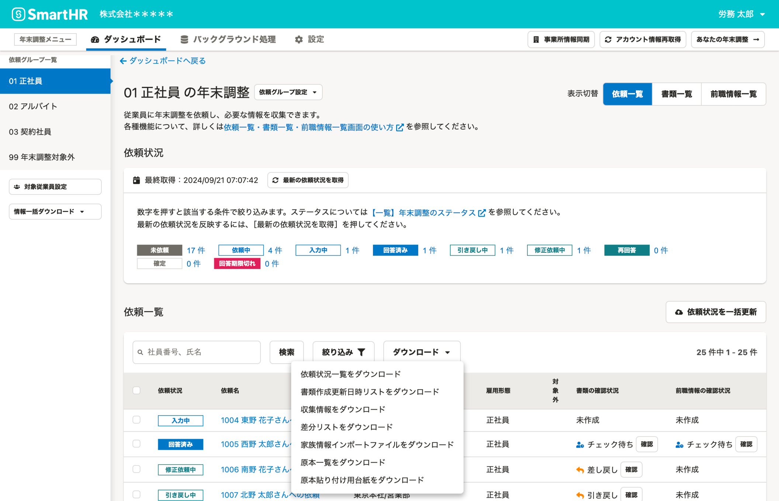Check the row for 1004 東野 花子
779x501 pixels.
[136, 420]
